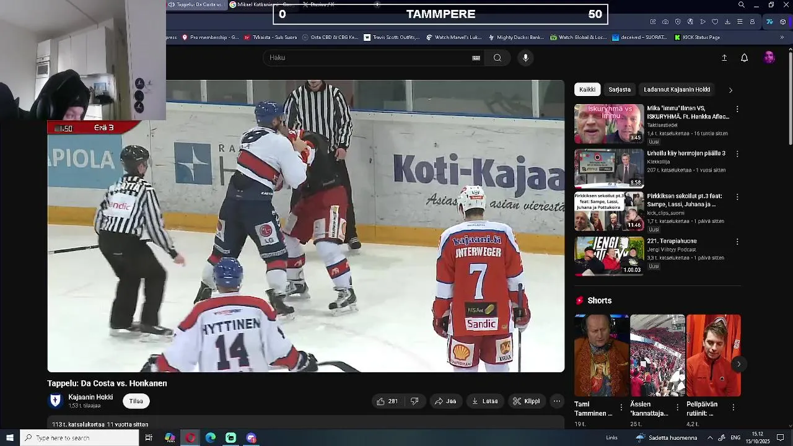The height and width of the screenshot is (446, 793).
Task: Open the Pirkkiksen sekoilut pt.3 video thumbnail
Action: pos(609,211)
